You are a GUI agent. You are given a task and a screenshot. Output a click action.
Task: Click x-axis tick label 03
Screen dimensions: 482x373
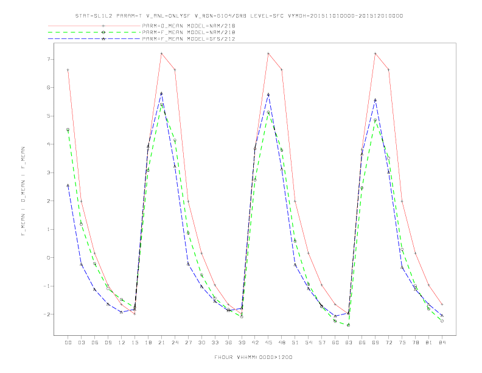(81, 343)
